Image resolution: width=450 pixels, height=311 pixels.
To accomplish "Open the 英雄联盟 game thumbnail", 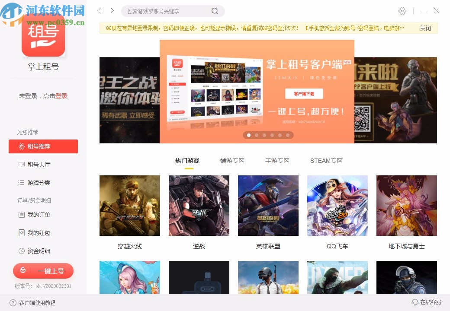I will coord(268,206).
